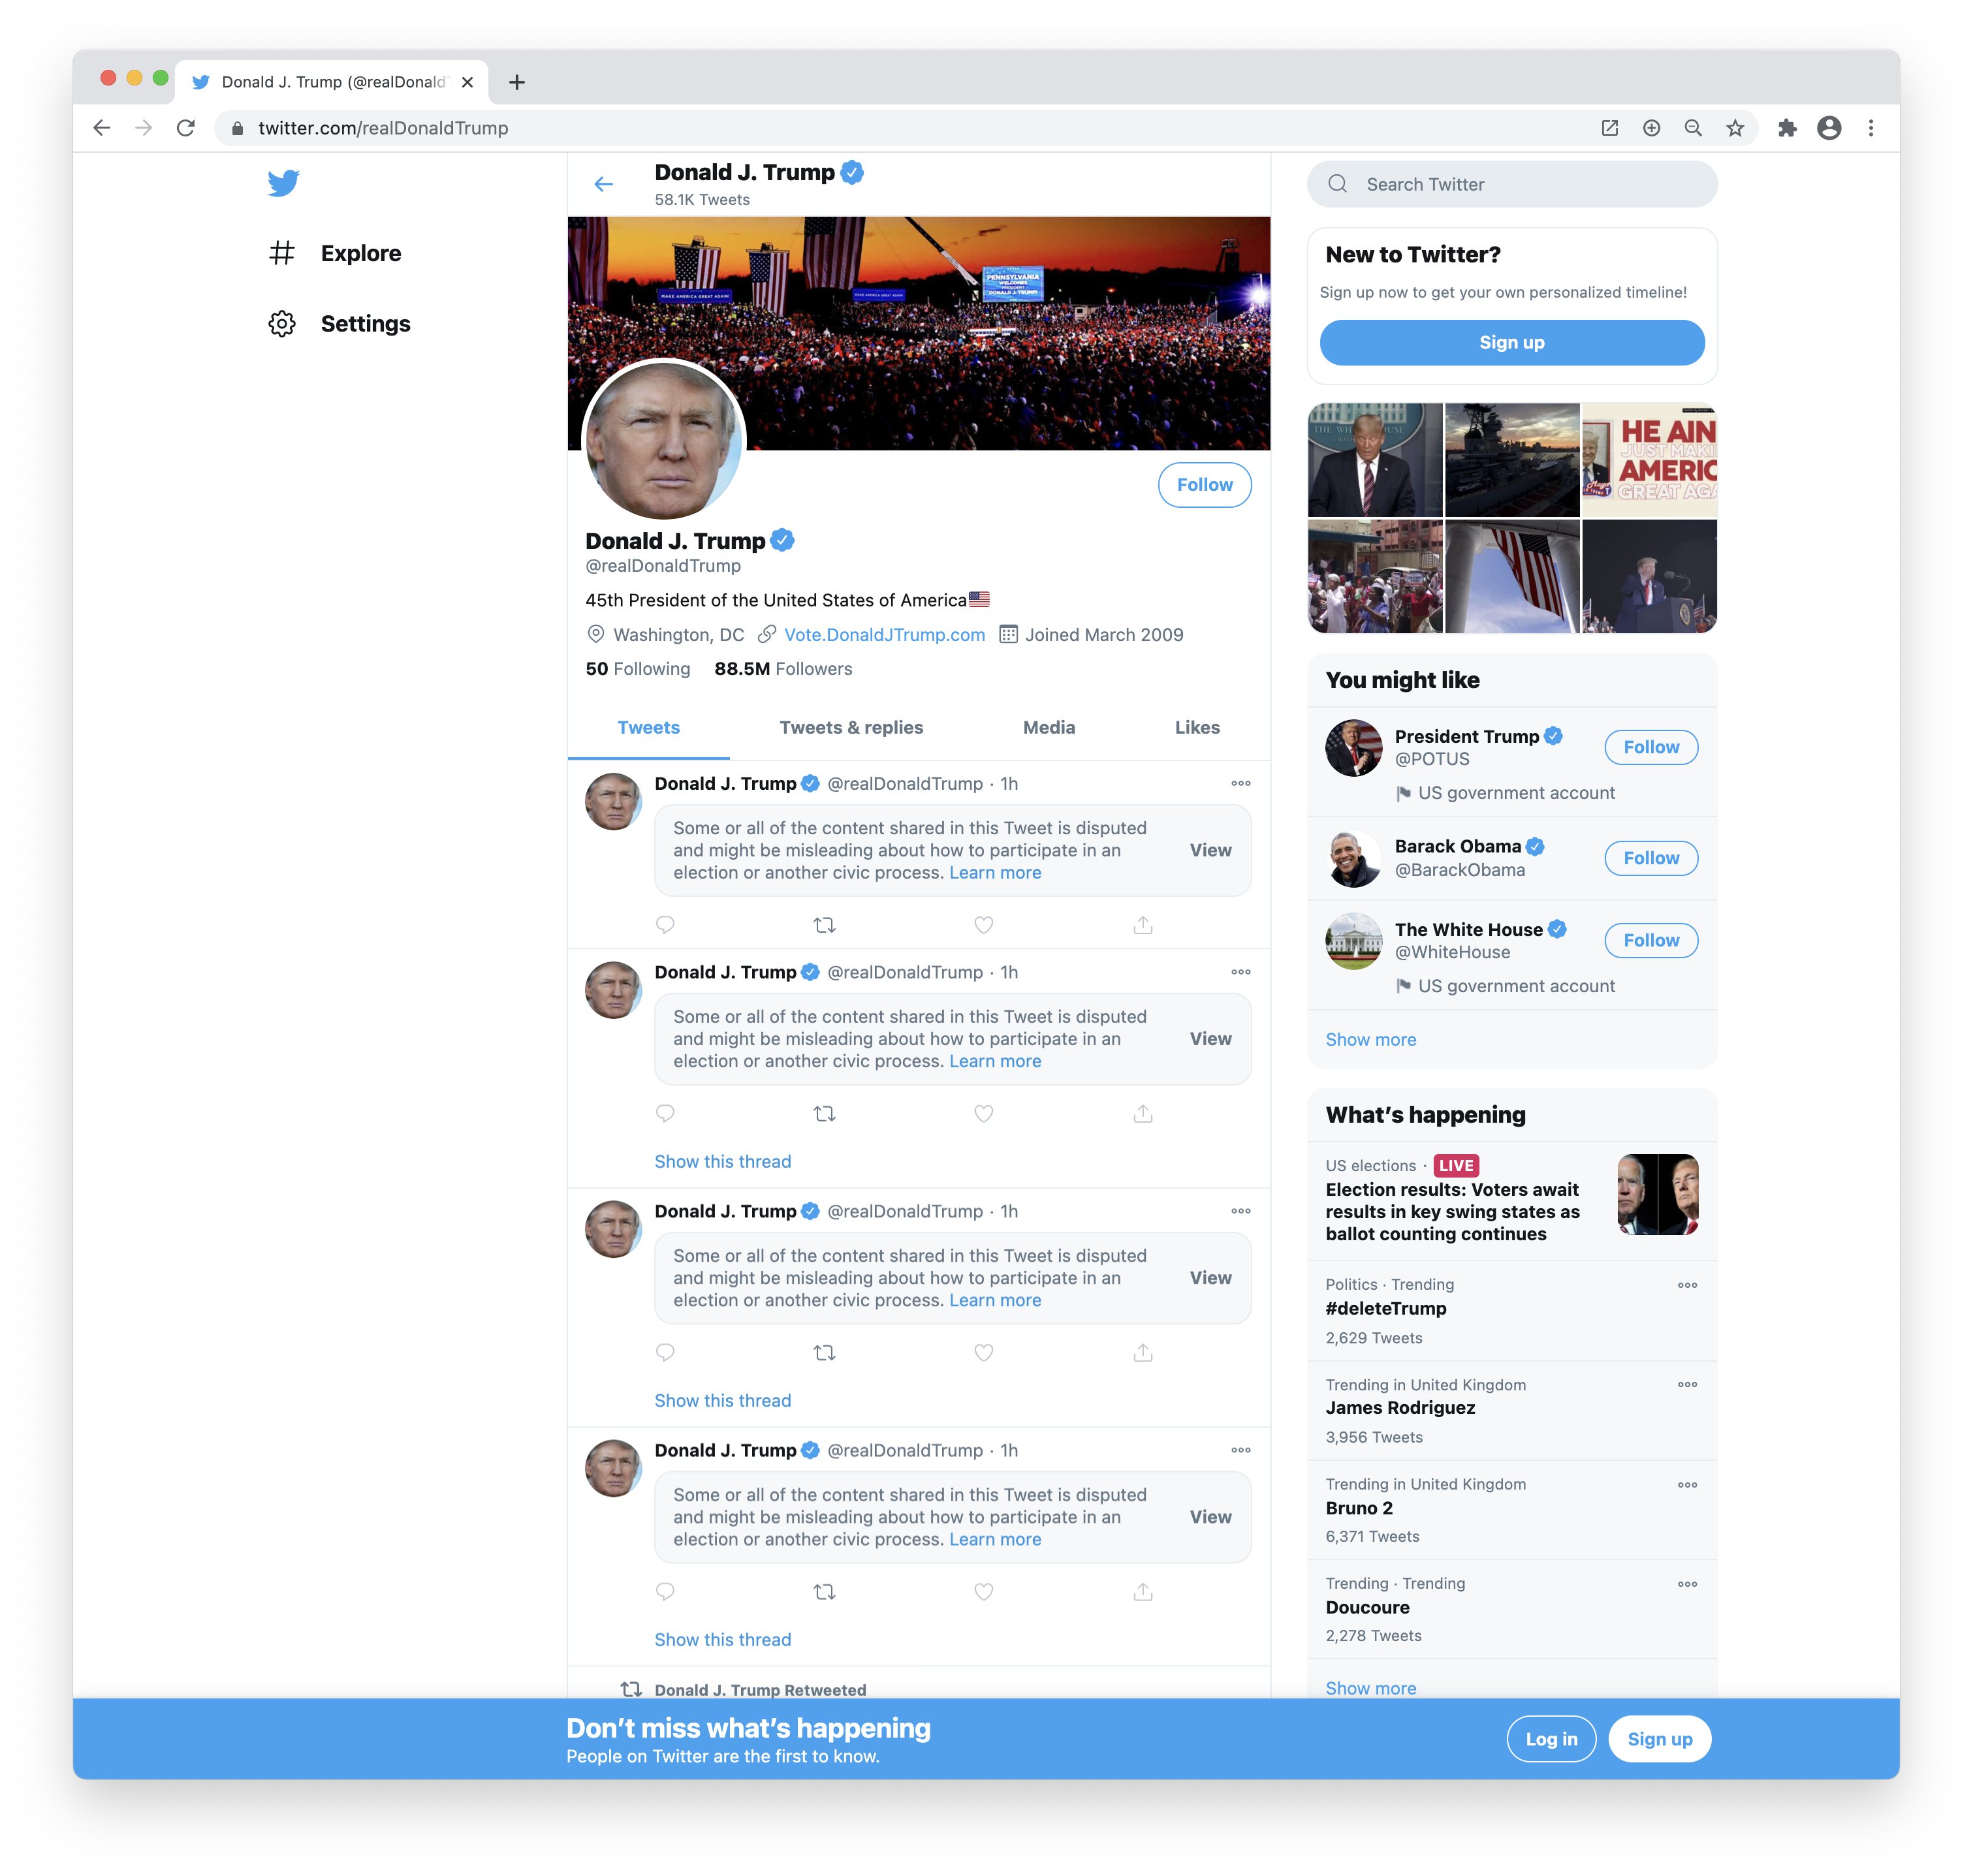Click browser forward navigation arrow
The width and height of the screenshot is (1973, 1876).
point(144,128)
